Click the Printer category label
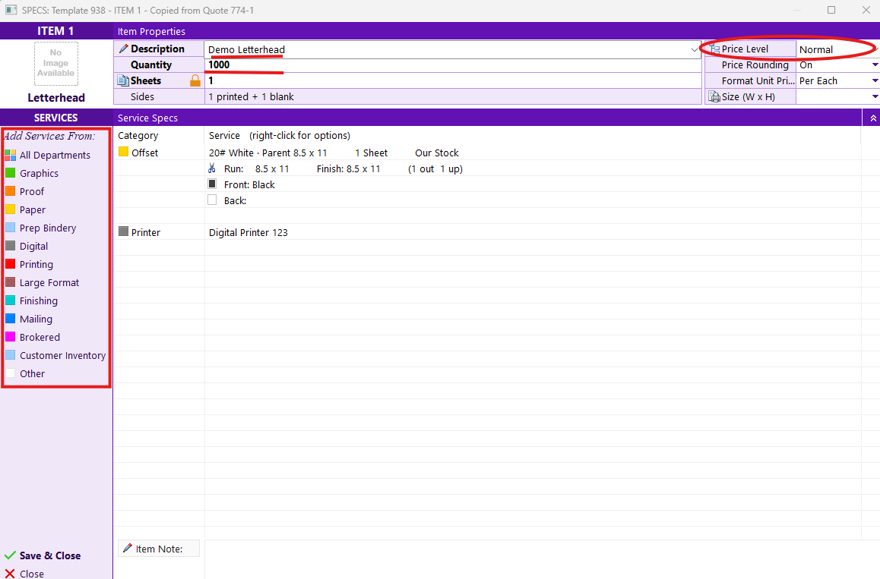The height and width of the screenshot is (579, 880). (x=145, y=232)
